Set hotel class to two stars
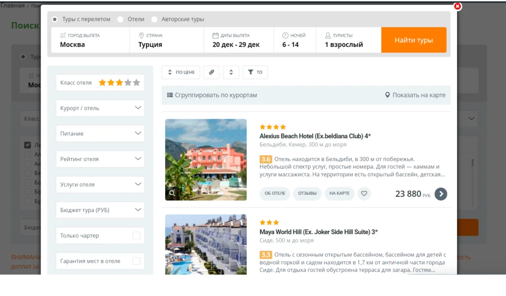This screenshot has width=506, height=296. (x=111, y=83)
